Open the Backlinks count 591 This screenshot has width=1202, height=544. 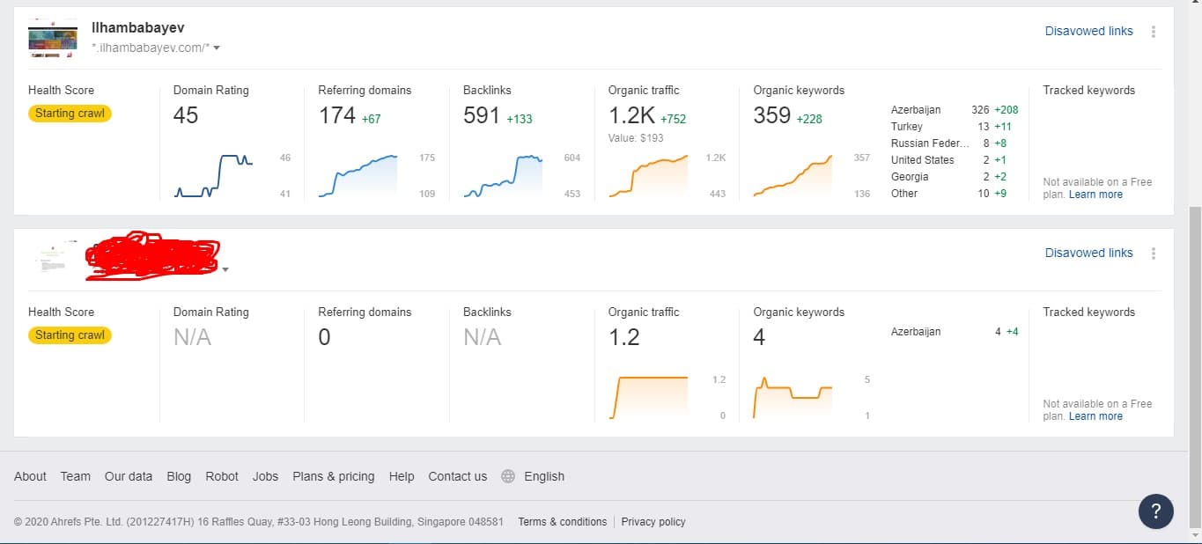click(x=482, y=115)
